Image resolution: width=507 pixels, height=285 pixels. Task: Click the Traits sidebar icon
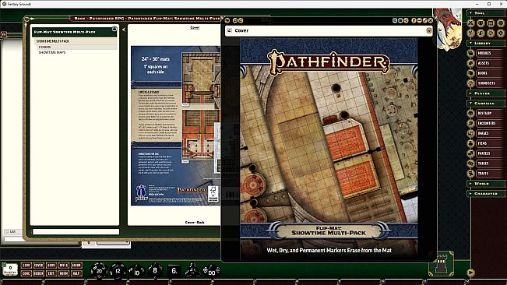click(470, 173)
